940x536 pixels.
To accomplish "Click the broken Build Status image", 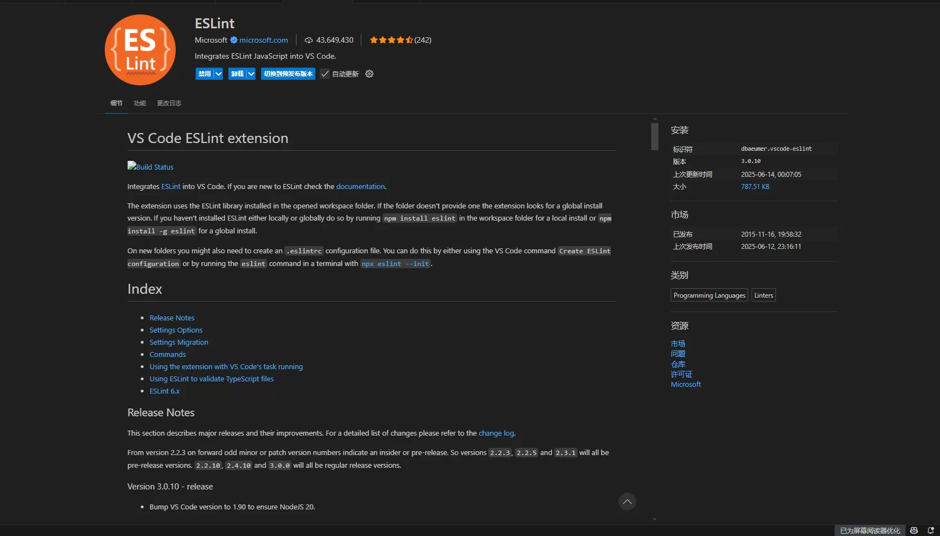I will click(150, 166).
